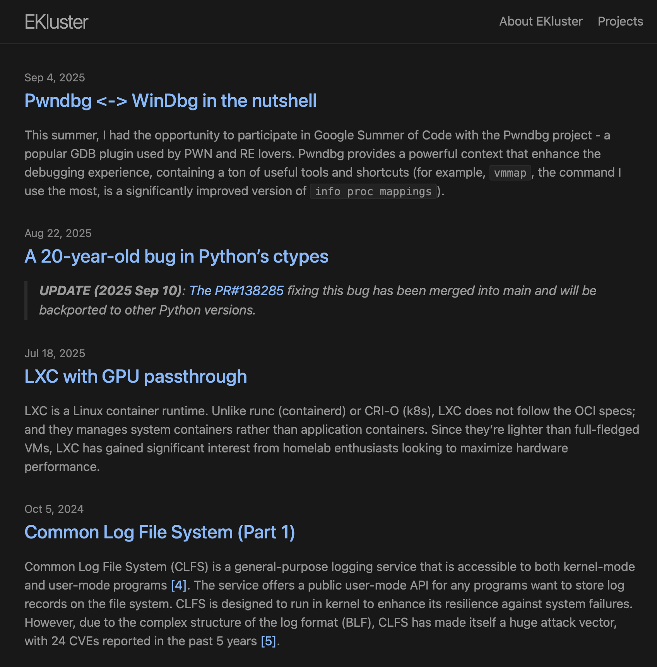Screen dimensions: 657x667
Task: Follow the PR#138285 link
Action: pos(236,291)
